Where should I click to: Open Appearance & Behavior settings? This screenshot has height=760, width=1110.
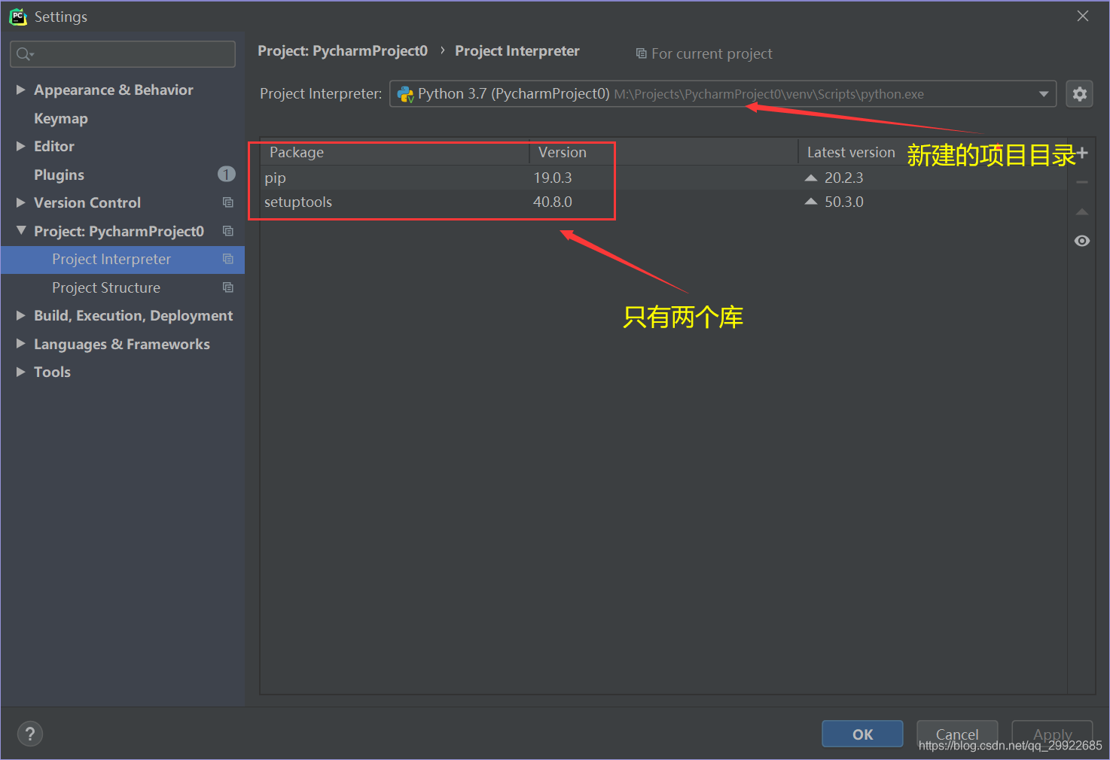coord(114,90)
